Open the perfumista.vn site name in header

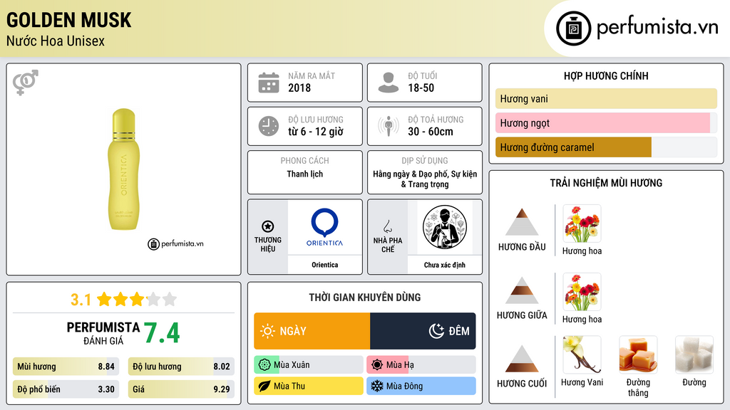[657, 28]
